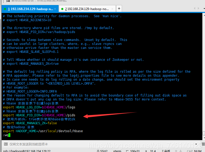This screenshot has height=152, width=205.
Task: Click the SSH2 lock icon in status bar
Action: point(98,151)
